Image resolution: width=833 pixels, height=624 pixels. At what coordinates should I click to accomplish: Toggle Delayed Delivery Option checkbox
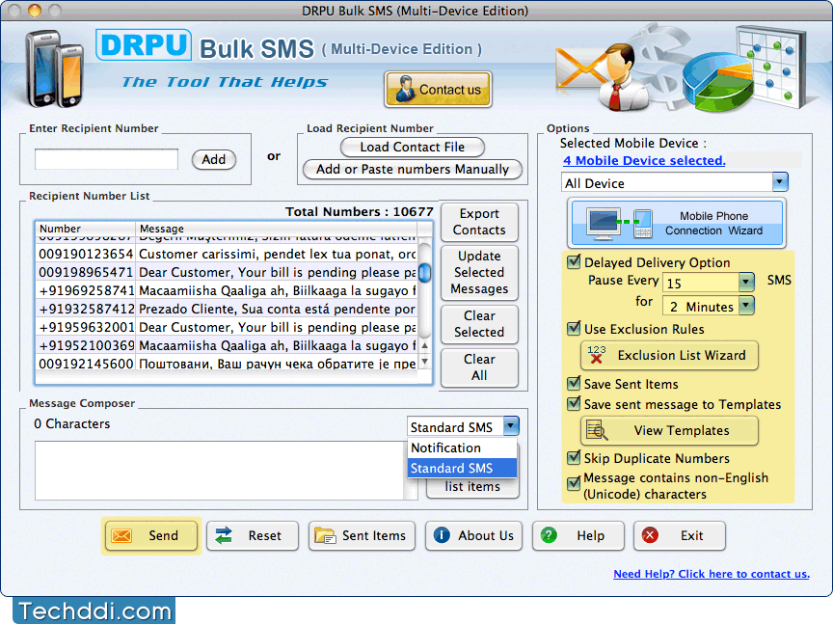[574, 261]
